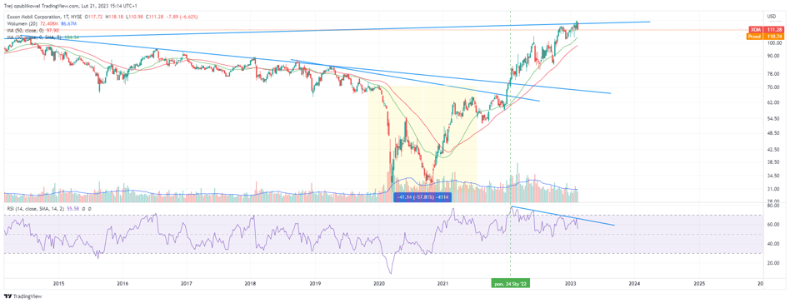Click the 2023 year label on time axis
The width and height of the screenshot is (790, 303).
(570, 284)
